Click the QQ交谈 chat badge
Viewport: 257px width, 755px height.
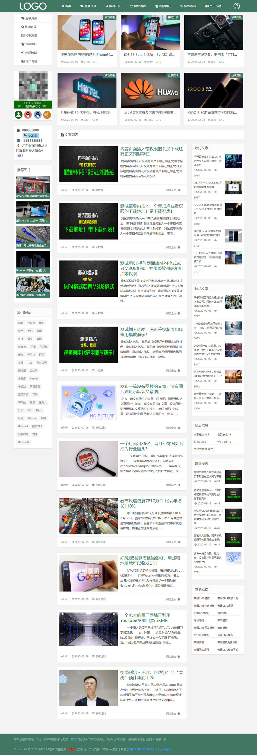point(30,135)
